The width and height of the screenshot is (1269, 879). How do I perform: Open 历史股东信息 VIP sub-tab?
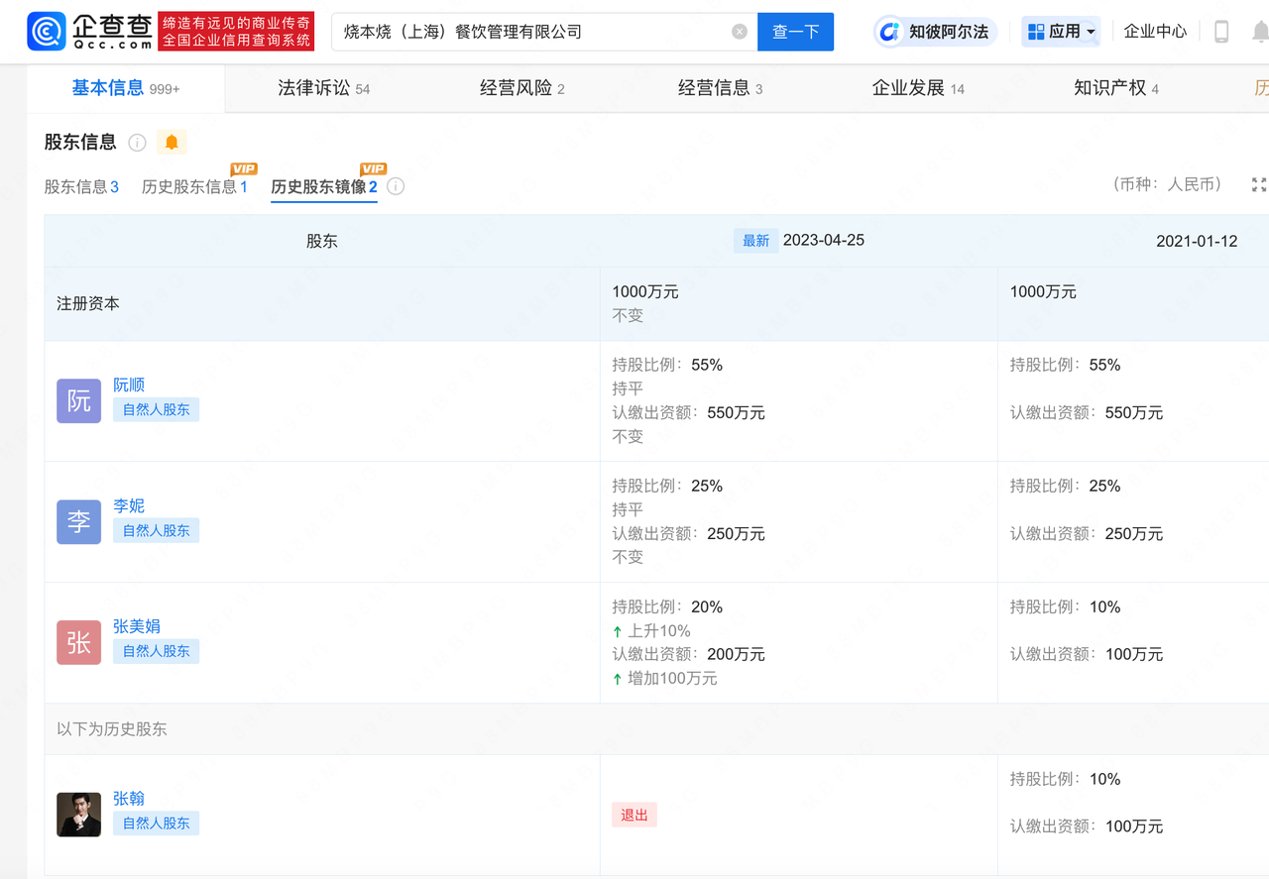(x=194, y=186)
